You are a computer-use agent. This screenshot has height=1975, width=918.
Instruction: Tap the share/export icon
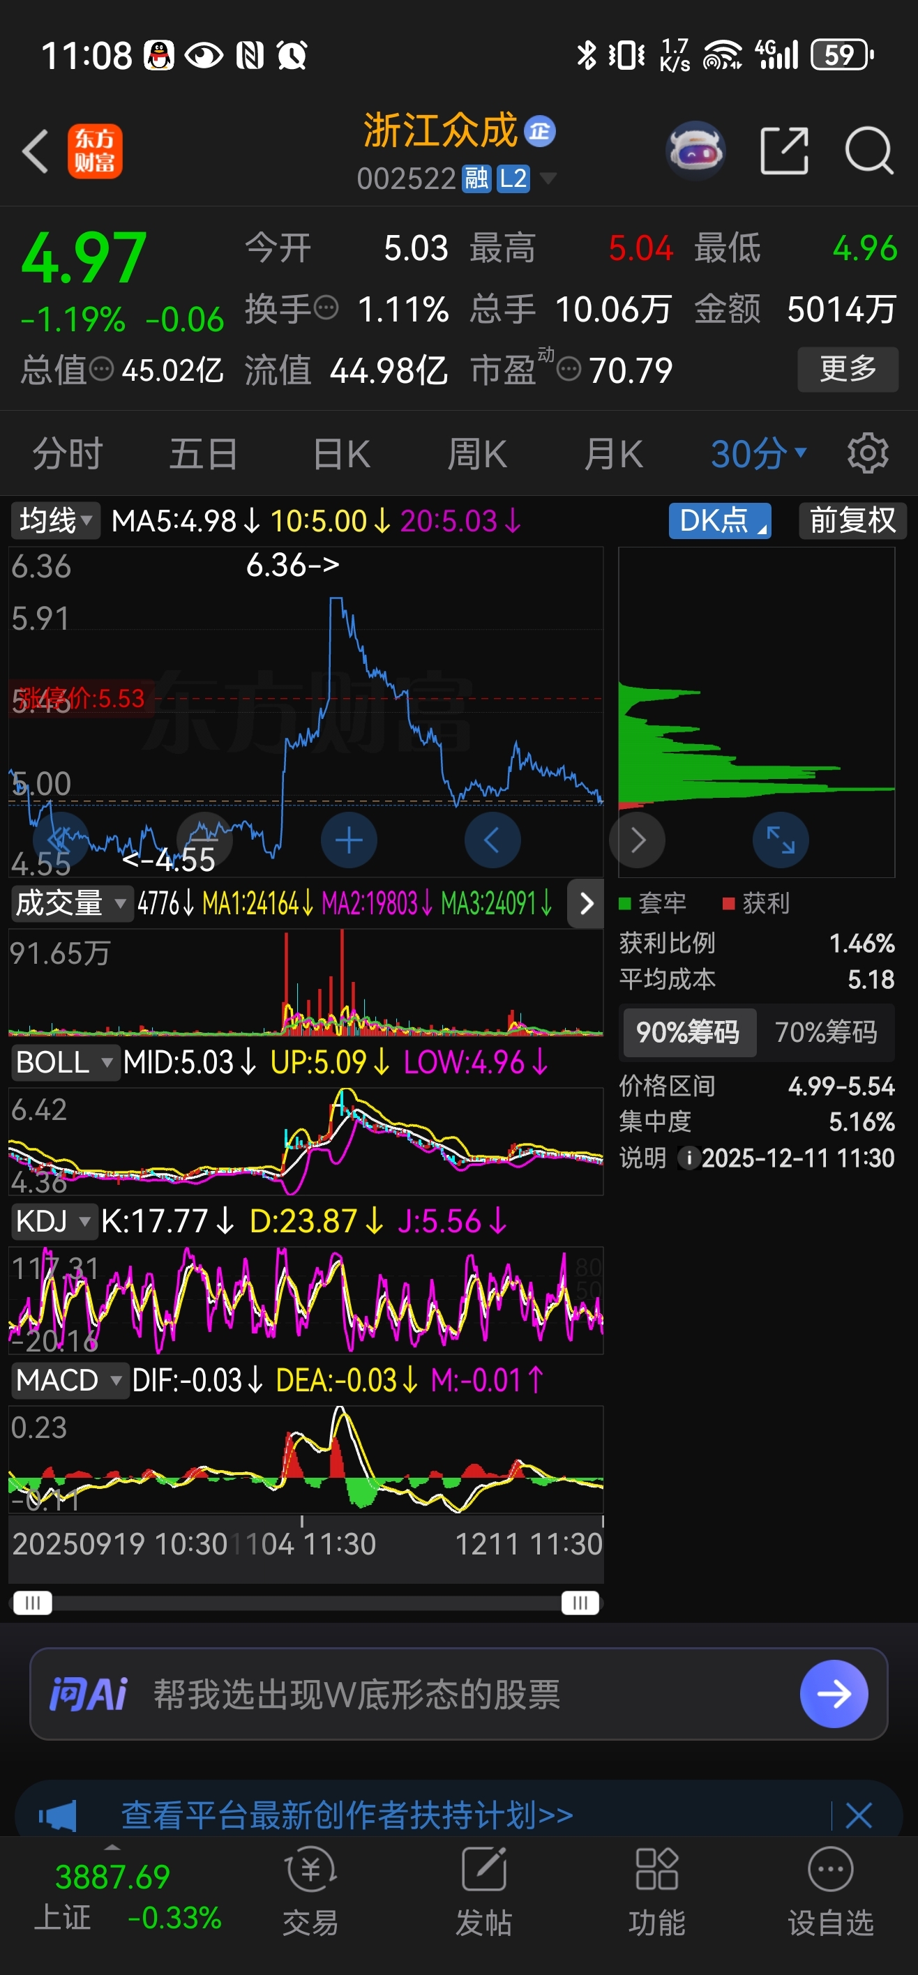pos(784,151)
